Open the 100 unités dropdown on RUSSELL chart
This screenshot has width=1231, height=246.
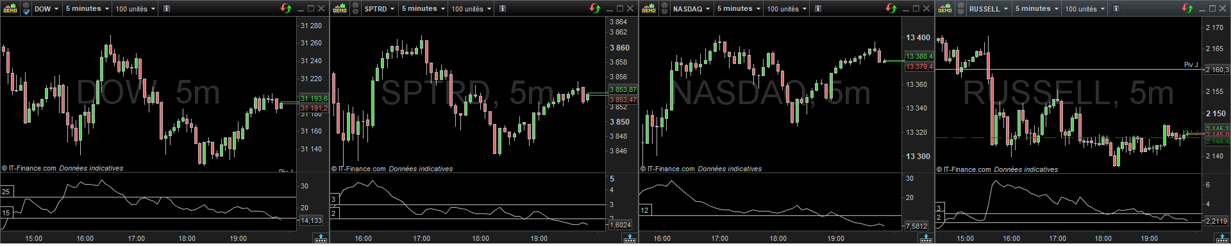tap(1085, 9)
